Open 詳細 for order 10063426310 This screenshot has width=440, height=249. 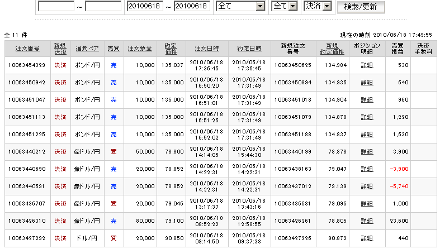click(367, 221)
